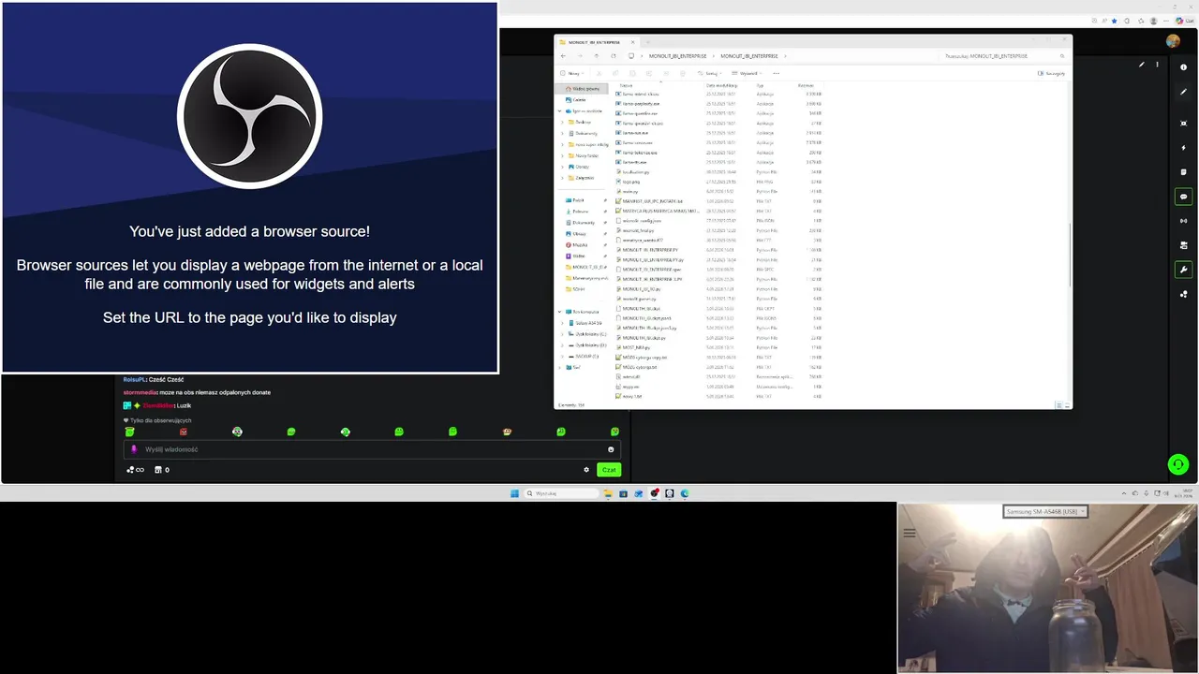Click the green Czat send button
Screen dimensions: 1199x674
(x=609, y=470)
